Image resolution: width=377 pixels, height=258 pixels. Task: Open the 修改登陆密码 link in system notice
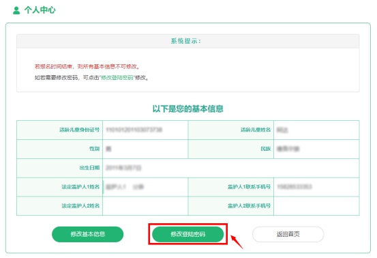[x=117, y=78]
